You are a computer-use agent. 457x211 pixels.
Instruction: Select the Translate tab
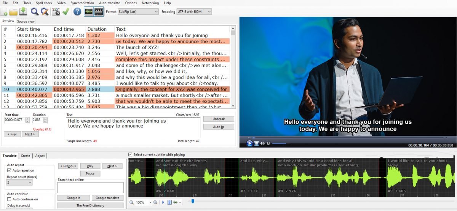(x=10, y=156)
